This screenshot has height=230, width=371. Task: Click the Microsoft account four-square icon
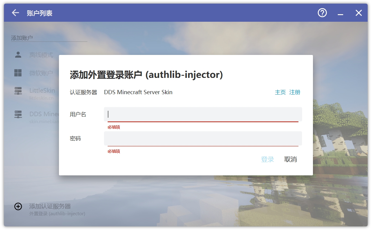tap(18, 73)
